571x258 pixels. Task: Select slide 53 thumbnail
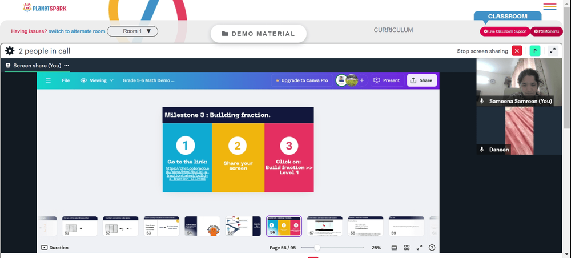point(162,227)
